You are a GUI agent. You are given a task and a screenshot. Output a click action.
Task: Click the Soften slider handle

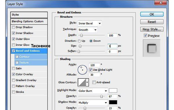[79, 51]
